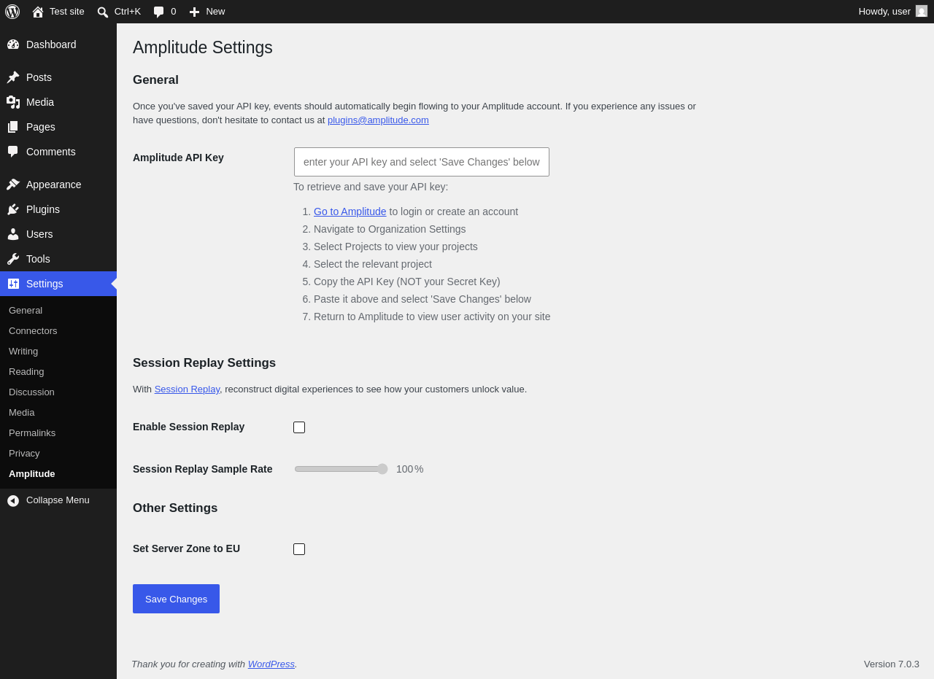Click the Save Changes button
The image size is (934, 679).
(176, 599)
